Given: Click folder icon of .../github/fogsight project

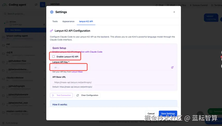Looking at the screenshot, I should (x=3, y=87).
